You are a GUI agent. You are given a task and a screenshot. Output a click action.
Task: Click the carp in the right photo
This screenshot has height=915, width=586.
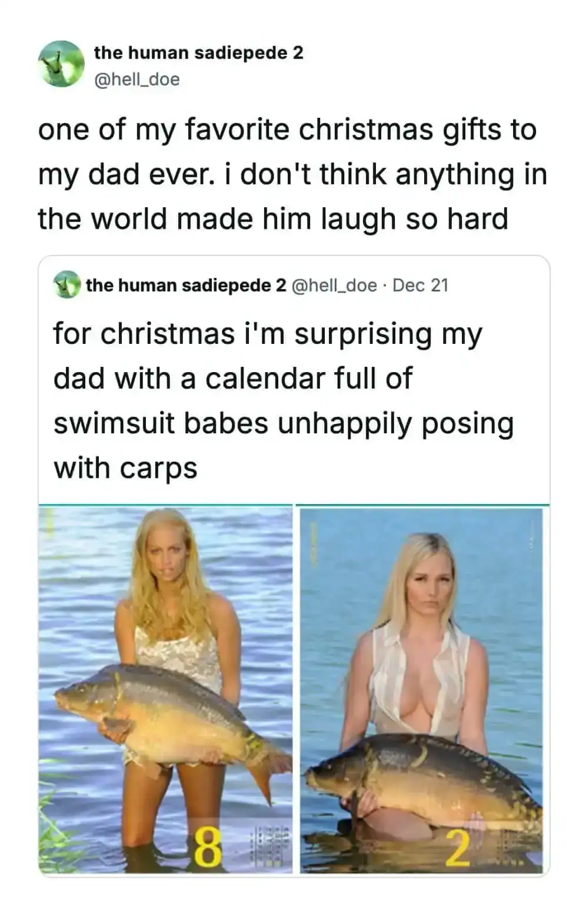click(x=421, y=777)
